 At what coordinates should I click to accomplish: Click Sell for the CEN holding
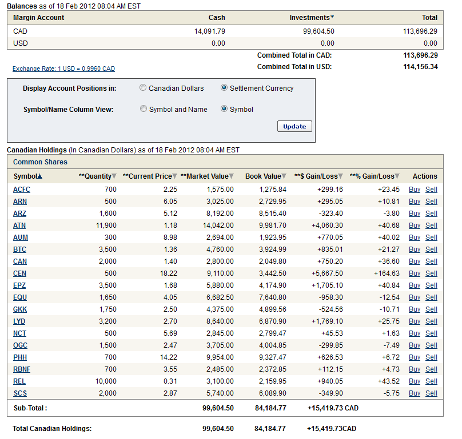coord(431,273)
